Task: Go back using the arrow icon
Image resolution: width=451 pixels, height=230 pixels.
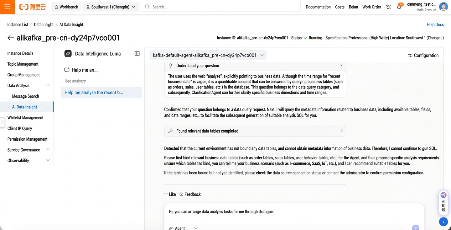Action: (11, 38)
